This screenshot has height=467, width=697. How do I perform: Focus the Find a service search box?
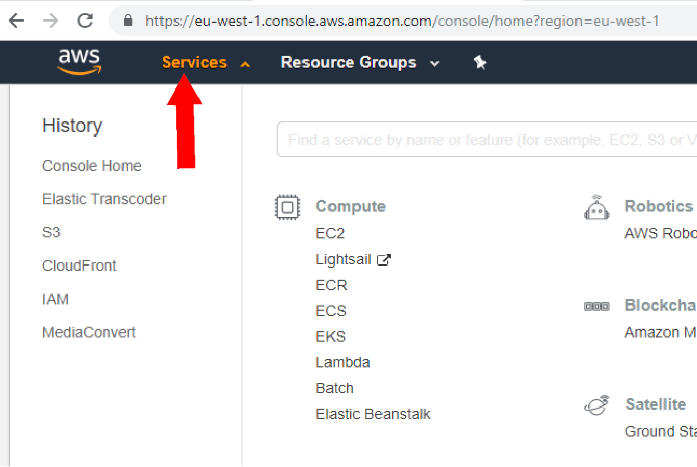tap(487, 139)
